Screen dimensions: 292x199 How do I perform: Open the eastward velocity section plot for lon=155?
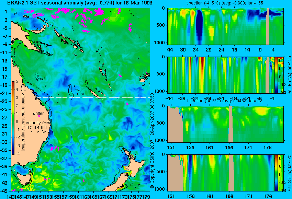221,75
